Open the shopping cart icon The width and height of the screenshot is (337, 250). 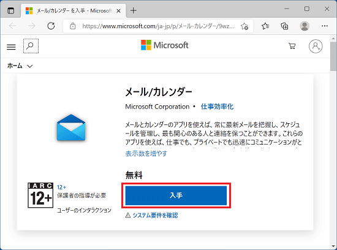pyautogui.click(x=292, y=46)
